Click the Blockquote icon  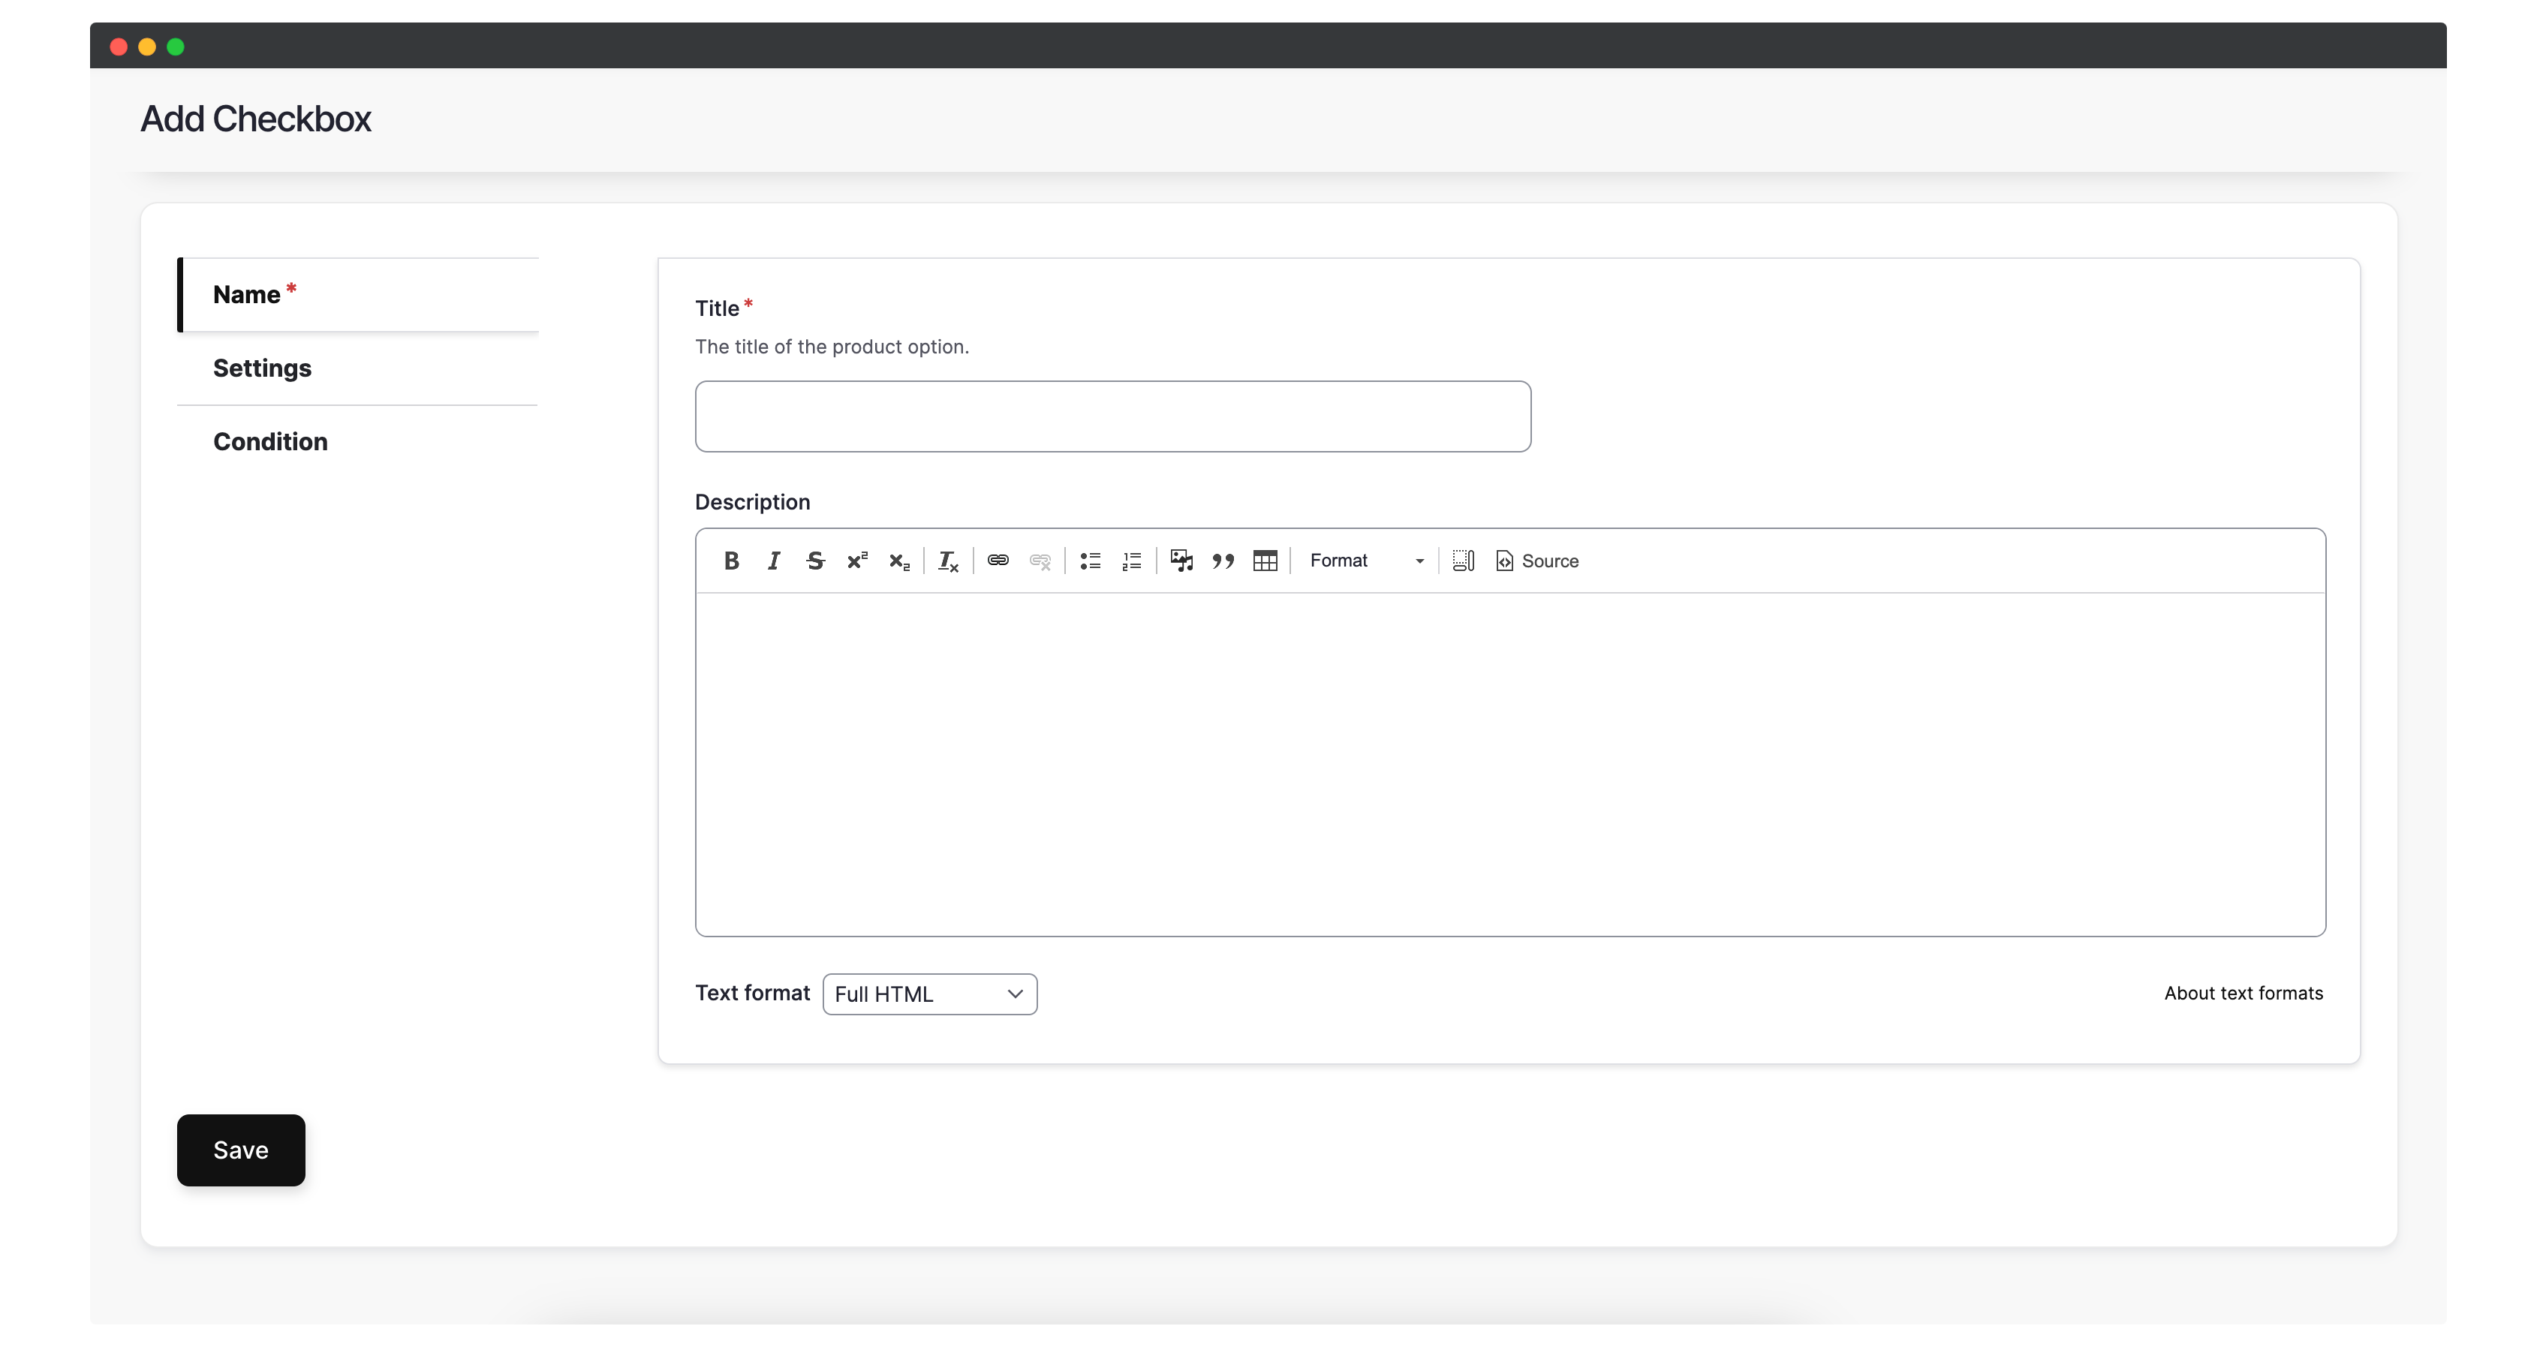point(1223,561)
